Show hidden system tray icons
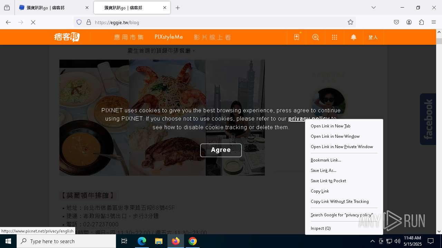442x248 pixels. tap(372, 241)
